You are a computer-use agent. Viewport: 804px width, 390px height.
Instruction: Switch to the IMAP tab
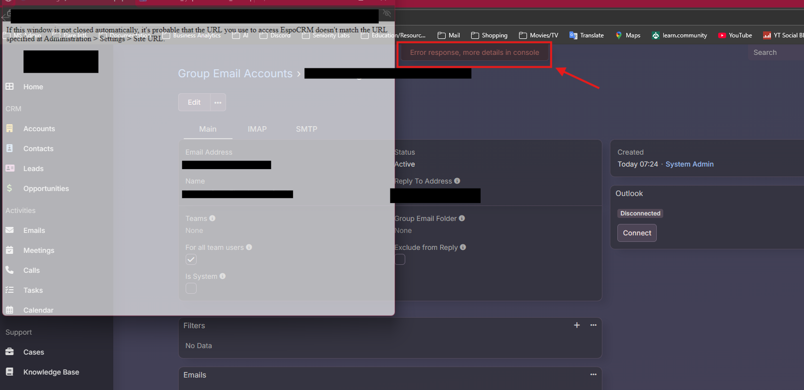pos(257,129)
